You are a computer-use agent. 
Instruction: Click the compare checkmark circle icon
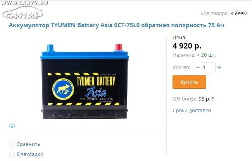12,144
